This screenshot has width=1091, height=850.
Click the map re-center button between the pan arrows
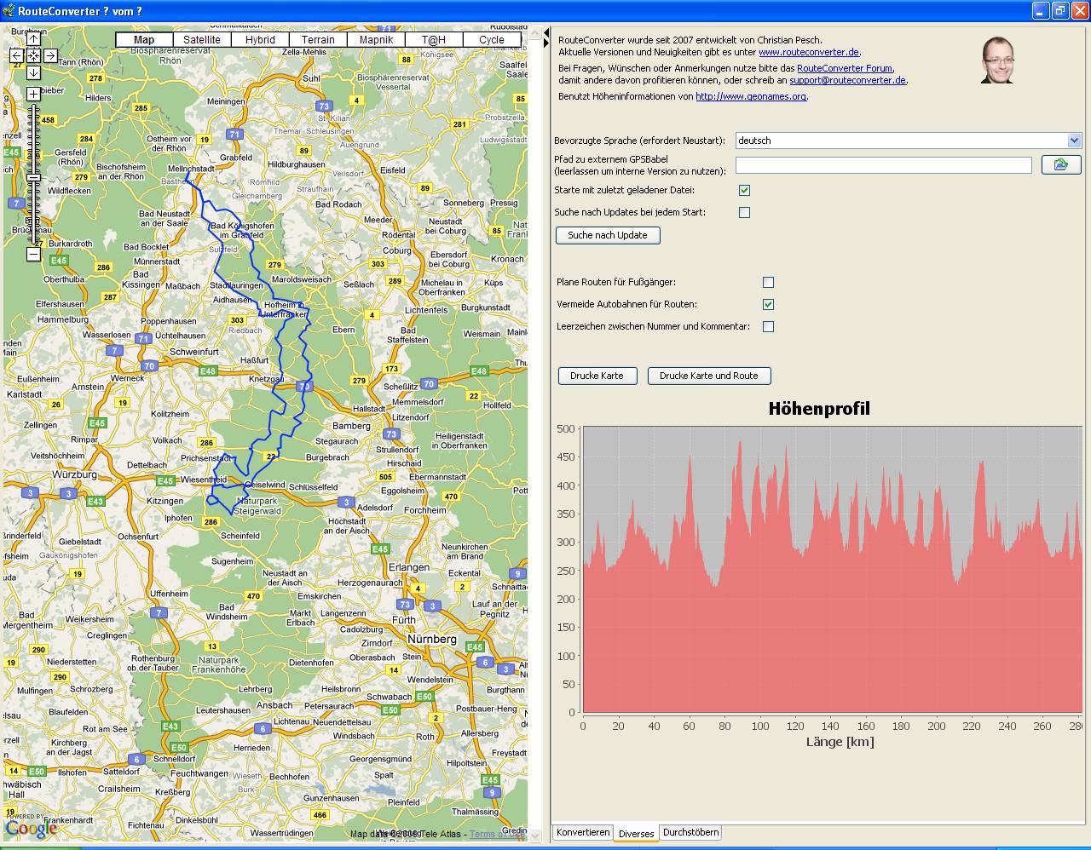coord(33,56)
